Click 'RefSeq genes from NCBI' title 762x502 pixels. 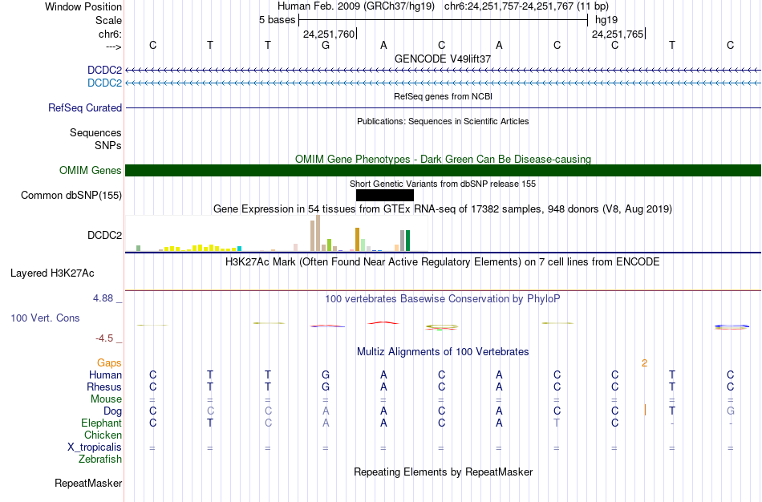pyautogui.click(x=443, y=96)
